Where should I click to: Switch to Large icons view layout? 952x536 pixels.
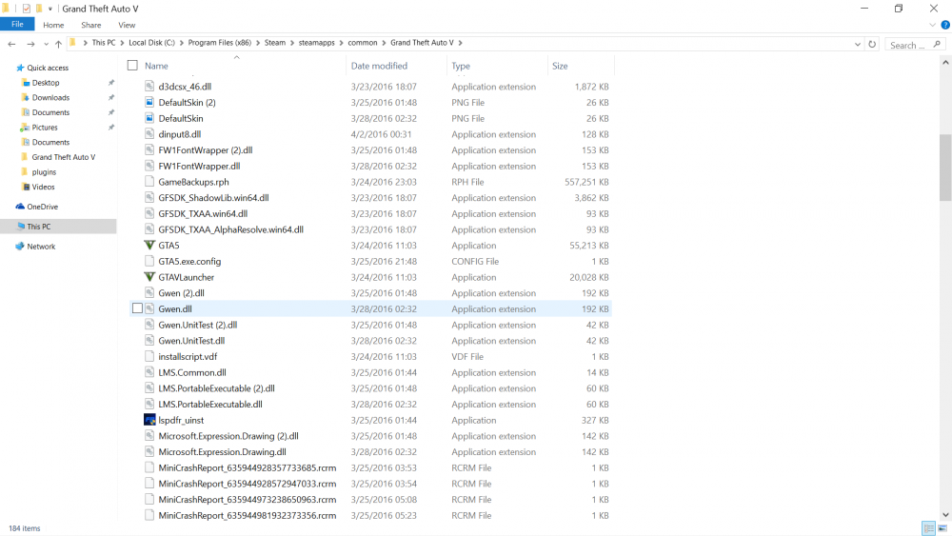[x=942, y=528]
